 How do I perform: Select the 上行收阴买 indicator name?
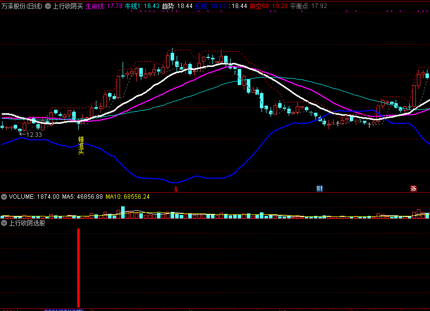[x=68, y=6]
